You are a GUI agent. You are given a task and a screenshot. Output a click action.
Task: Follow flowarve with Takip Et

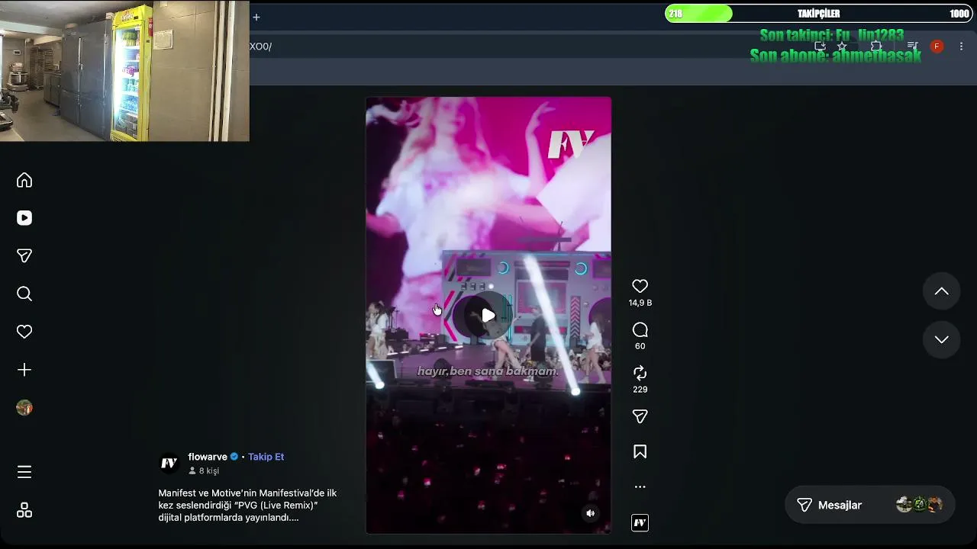click(266, 457)
